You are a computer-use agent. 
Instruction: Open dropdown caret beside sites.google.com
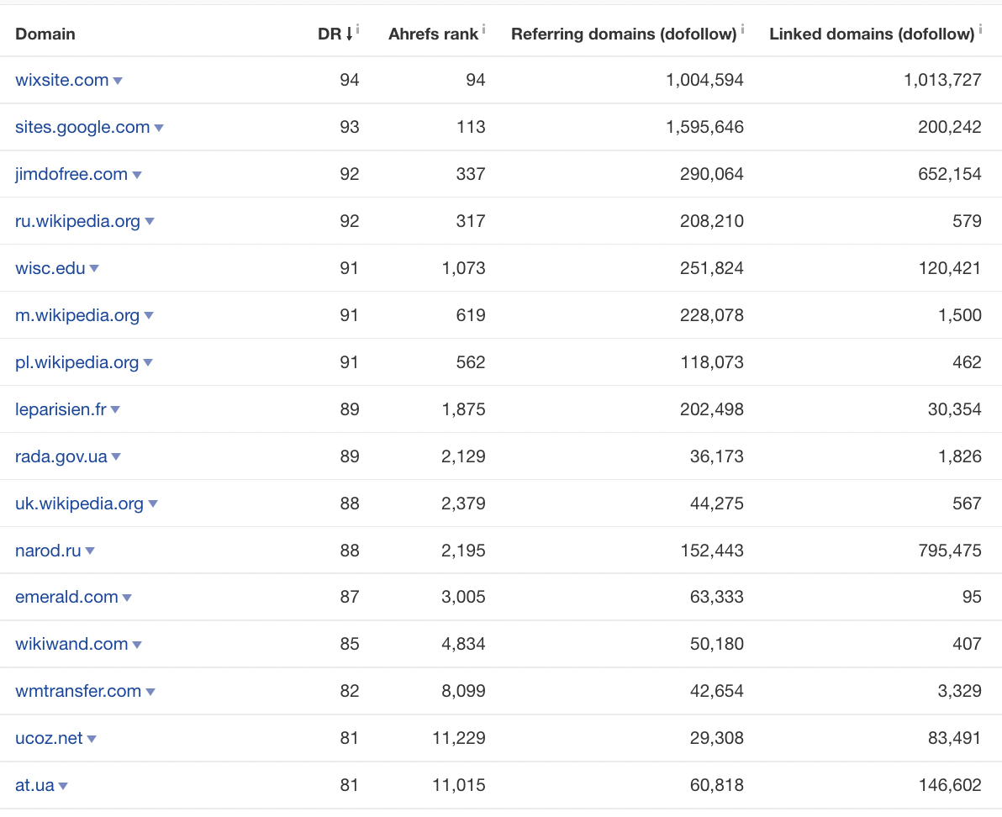click(x=159, y=128)
